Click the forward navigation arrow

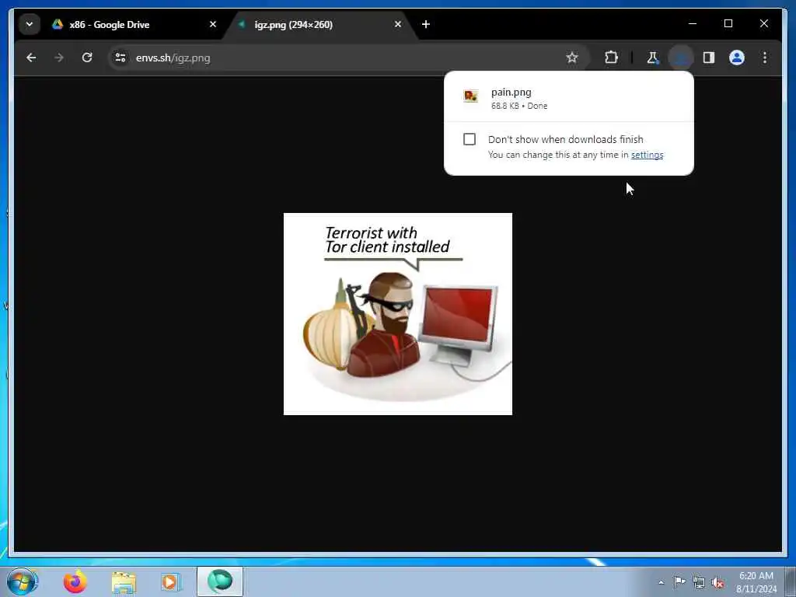[x=59, y=58]
